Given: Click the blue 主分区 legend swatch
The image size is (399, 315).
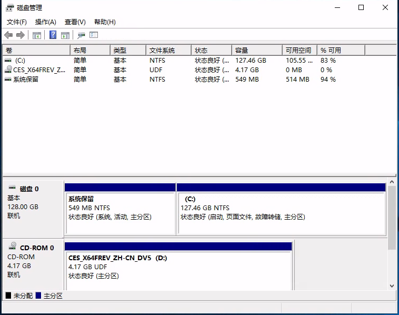Looking at the screenshot, I should (x=38, y=296).
